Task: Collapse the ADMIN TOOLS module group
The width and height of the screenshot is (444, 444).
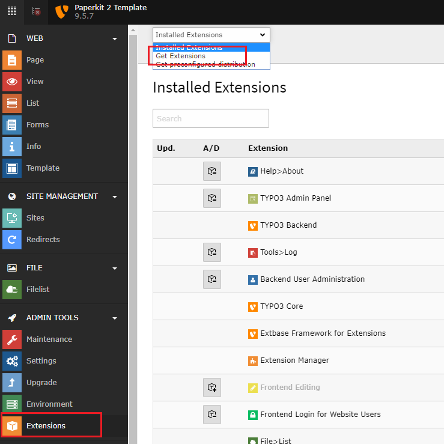Action: pyautogui.click(x=115, y=318)
